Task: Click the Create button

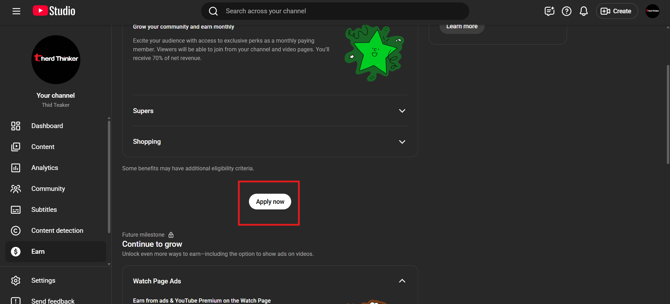Action: (x=617, y=11)
